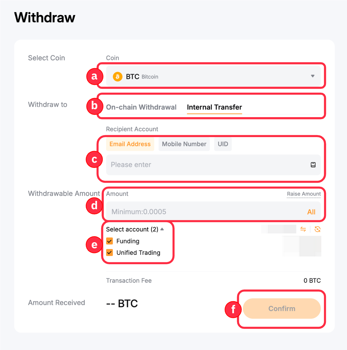
Task: Click the red annotation marker labeled a
Action: [94, 76]
